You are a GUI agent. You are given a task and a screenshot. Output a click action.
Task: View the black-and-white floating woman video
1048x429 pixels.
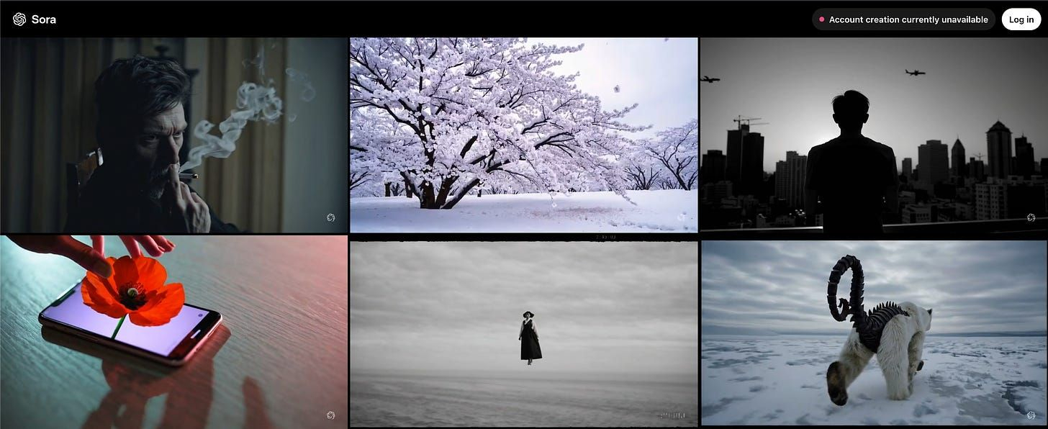[523, 333]
